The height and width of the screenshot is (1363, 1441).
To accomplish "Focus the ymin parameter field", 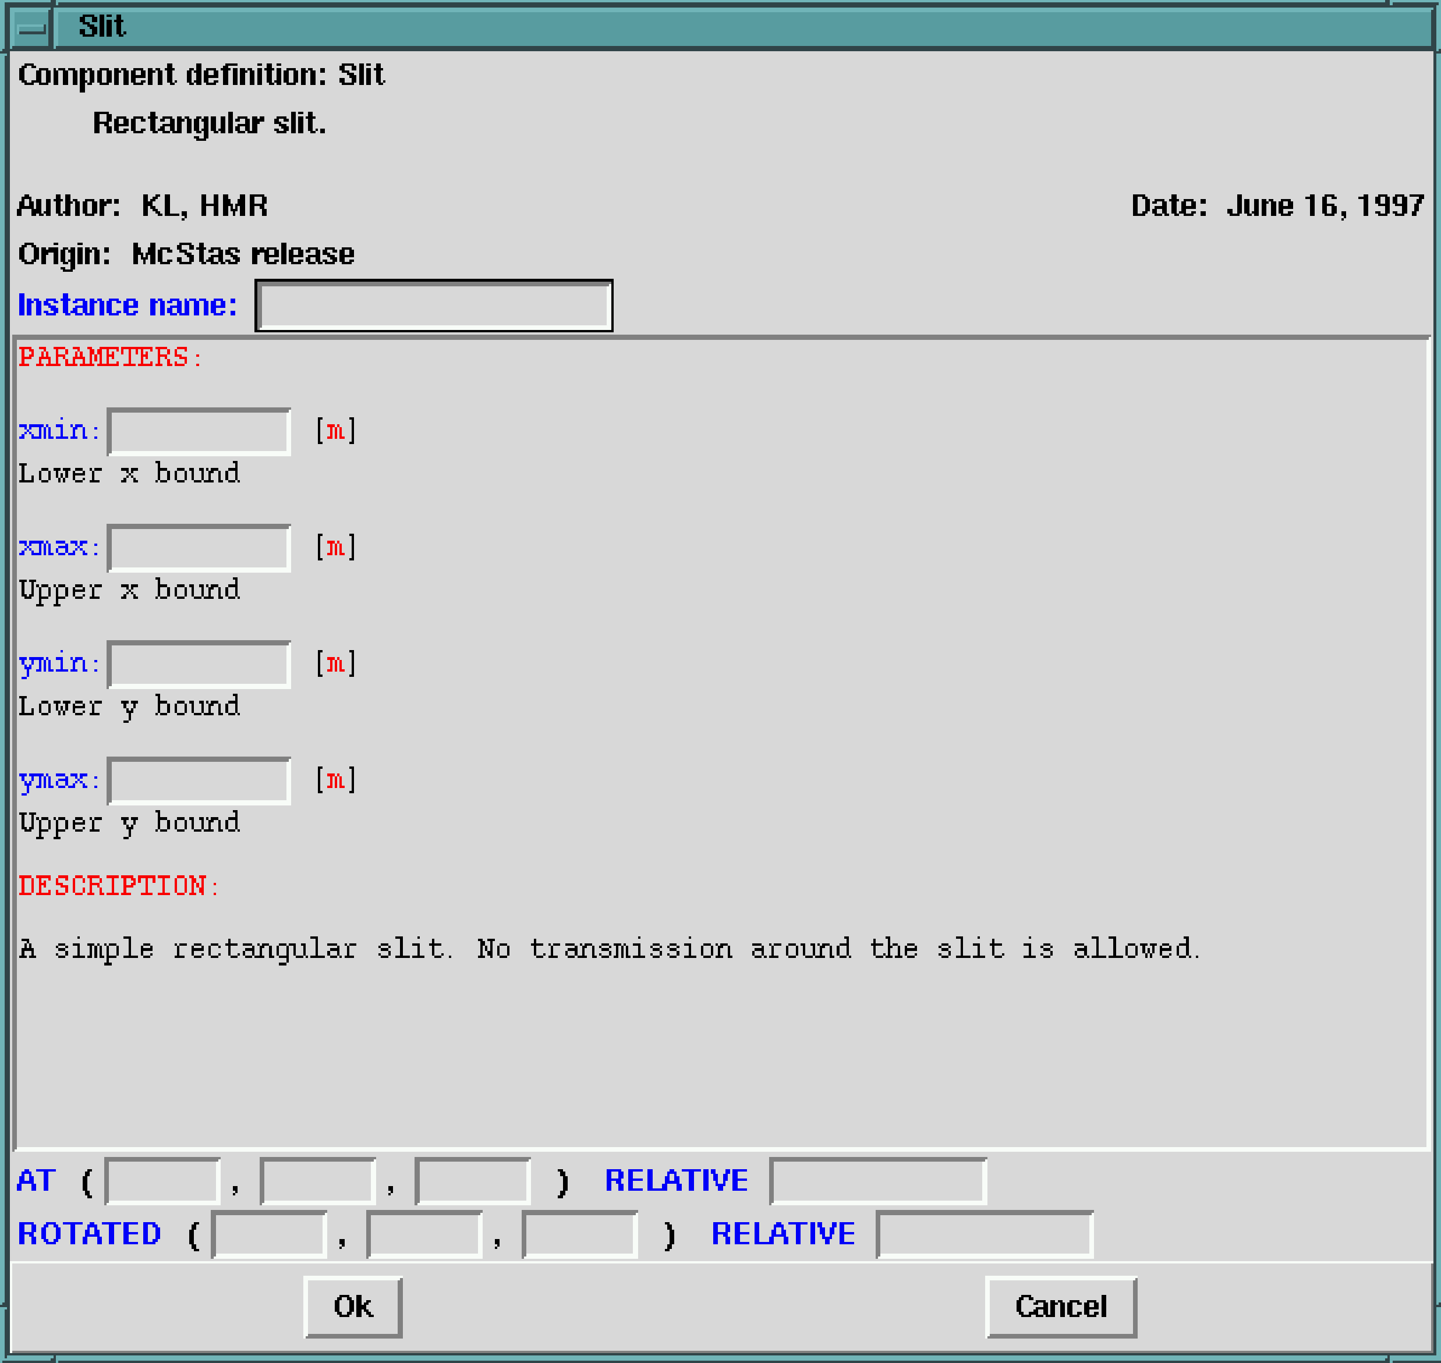I will coord(199,664).
